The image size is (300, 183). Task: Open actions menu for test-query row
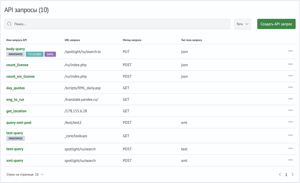290,135
